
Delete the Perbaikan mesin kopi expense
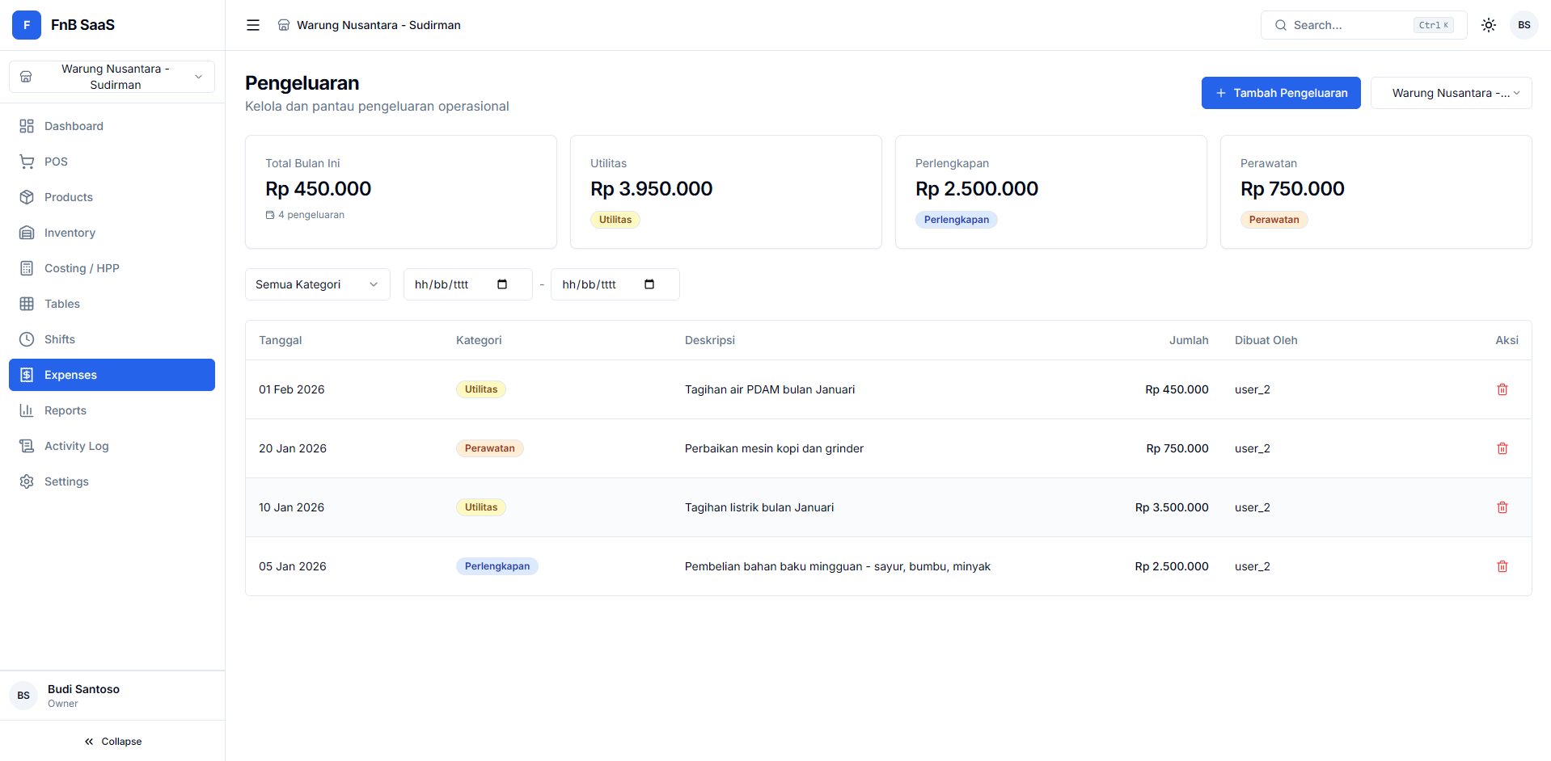1502,448
